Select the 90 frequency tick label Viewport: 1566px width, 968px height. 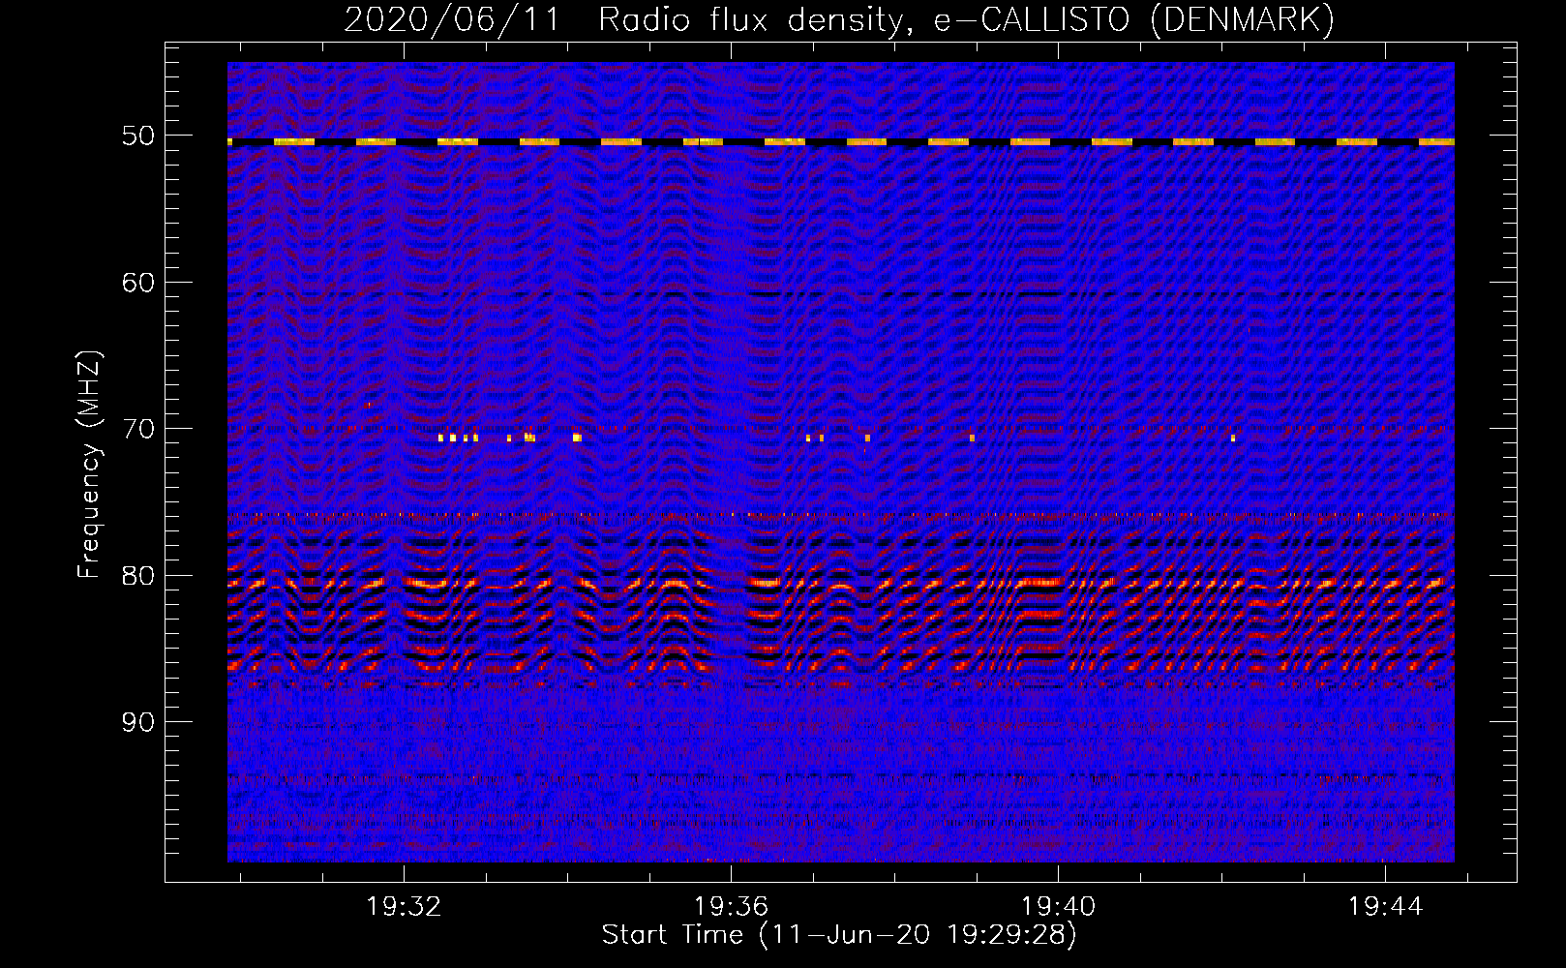(138, 722)
